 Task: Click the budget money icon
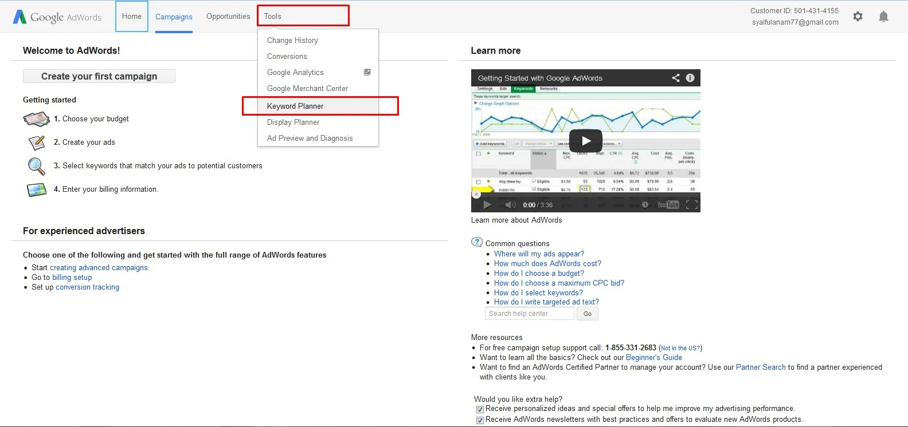[36, 119]
